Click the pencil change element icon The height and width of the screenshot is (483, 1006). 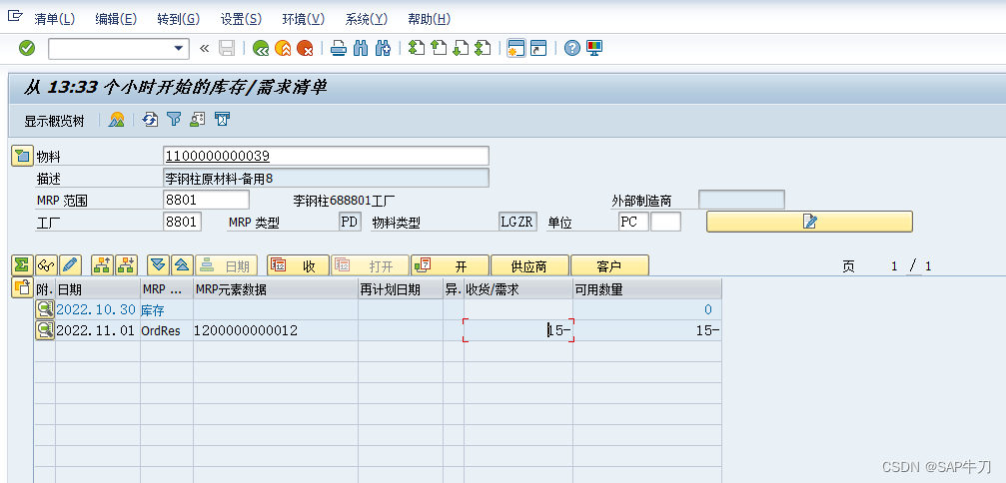pyautogui.click(x=70, y=264)
